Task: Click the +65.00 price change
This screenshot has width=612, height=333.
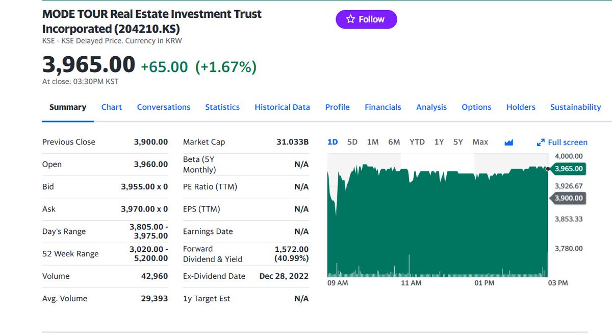Action: click(x=164, y=67)
